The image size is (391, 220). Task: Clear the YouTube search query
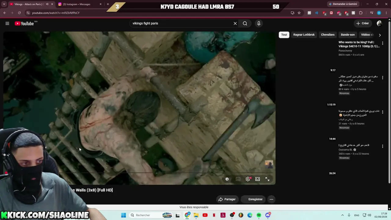235,24
